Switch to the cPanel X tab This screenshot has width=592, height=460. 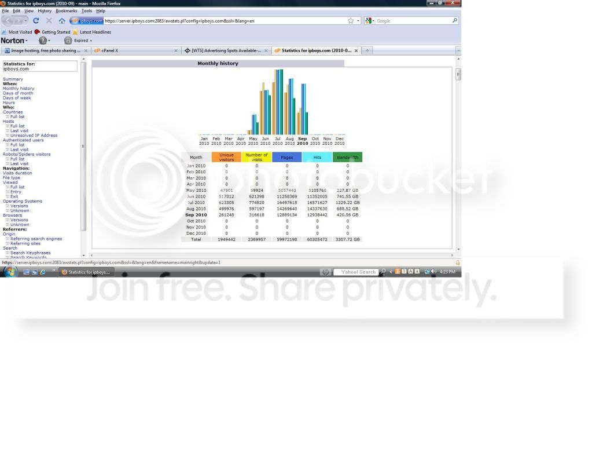pyautogui.click(x=136, y=50)
